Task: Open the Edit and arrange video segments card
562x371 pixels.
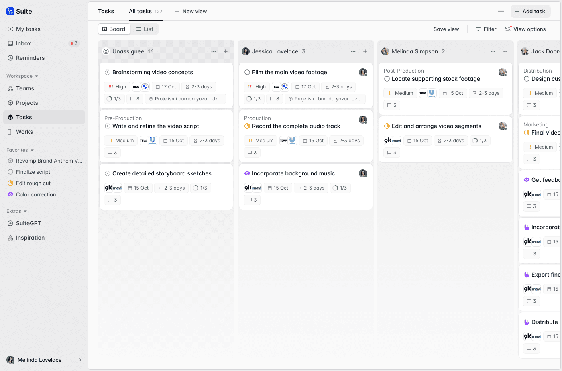Action: pos(436,126)
